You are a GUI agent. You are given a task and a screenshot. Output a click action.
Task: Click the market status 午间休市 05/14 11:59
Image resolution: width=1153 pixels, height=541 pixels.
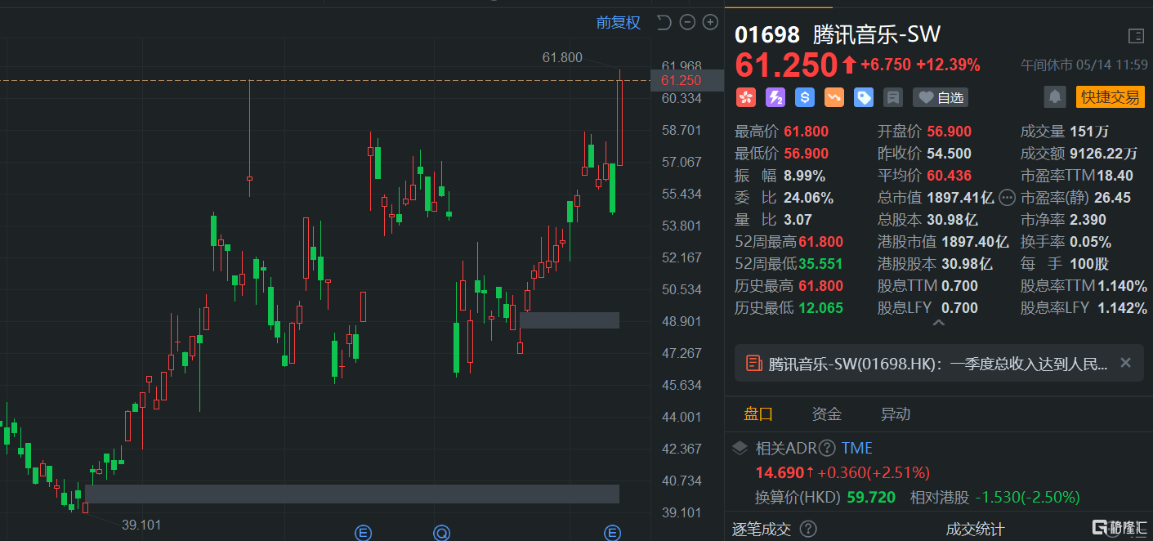pos(1084,65)
